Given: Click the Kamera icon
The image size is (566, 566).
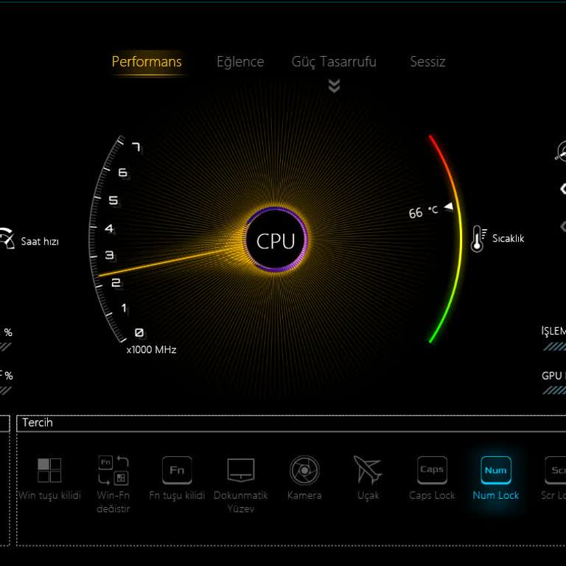Looking at the screenshot, I should coord(304,469).
